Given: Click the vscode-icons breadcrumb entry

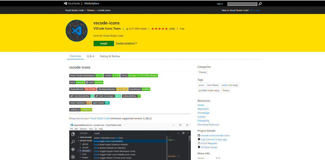Looking at the screenshot, I should pyautogui.click(x=104, y=10).
